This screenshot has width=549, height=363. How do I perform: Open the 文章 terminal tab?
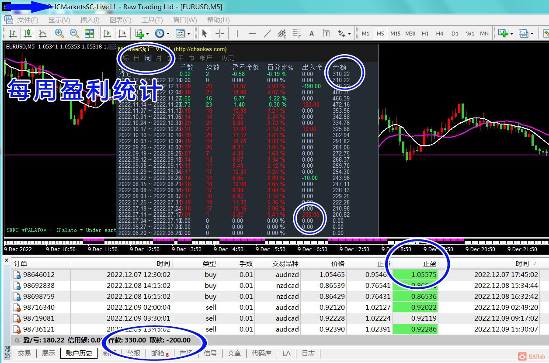tap(234, 353)
